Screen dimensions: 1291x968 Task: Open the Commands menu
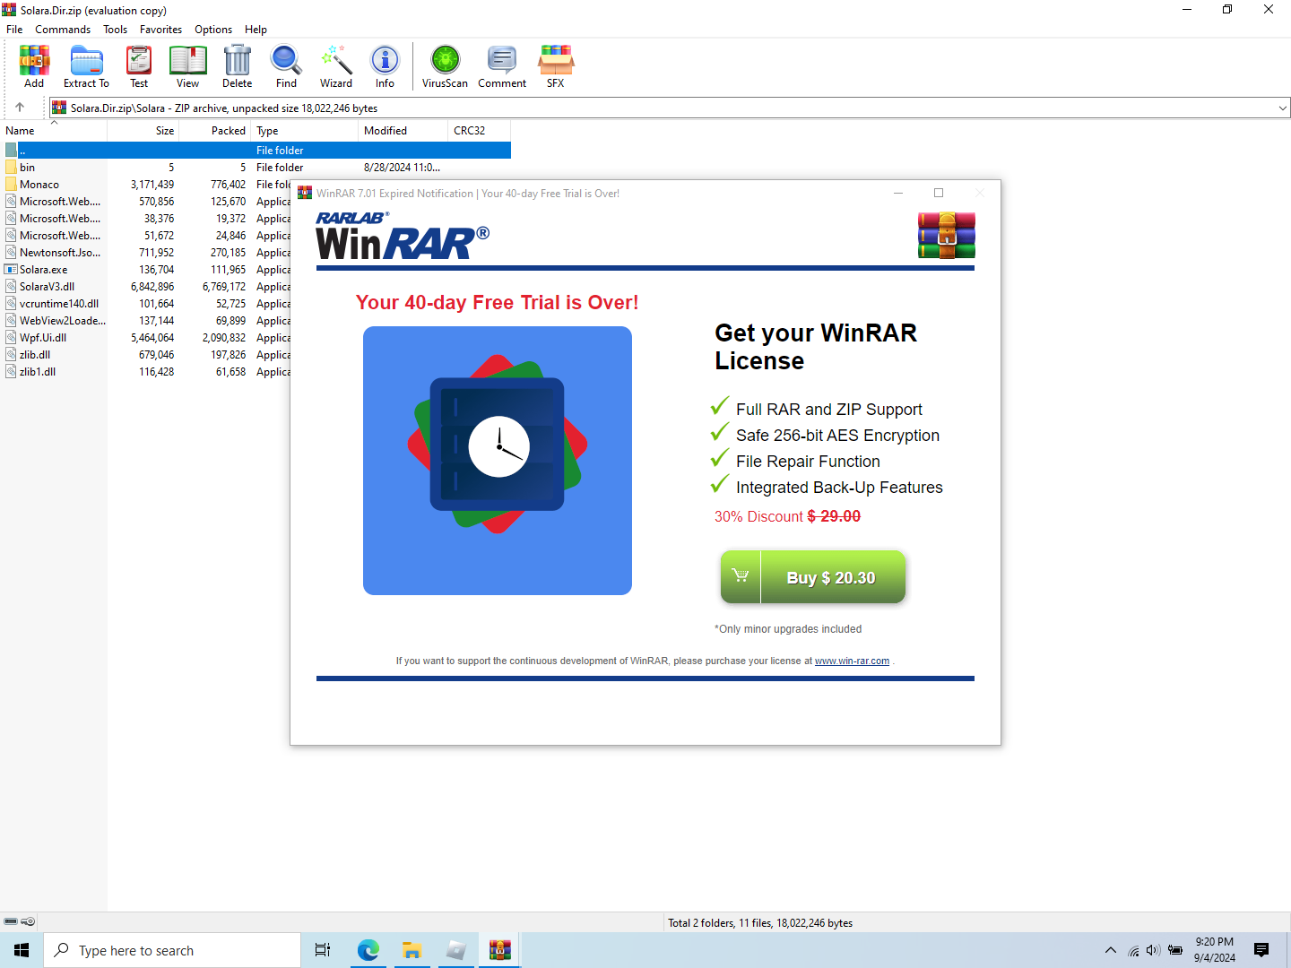coord(63,30)
